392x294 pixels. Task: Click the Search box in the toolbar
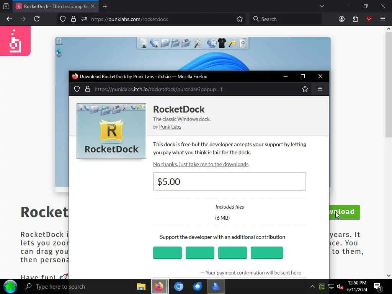(x=286, y=19)
